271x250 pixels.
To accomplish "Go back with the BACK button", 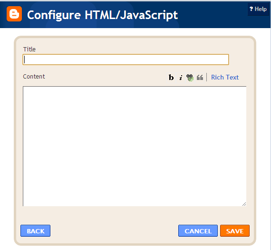I will [x=36, y=231].
